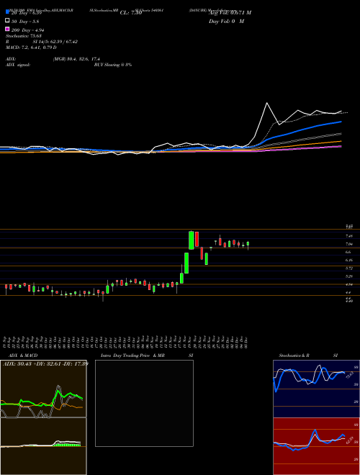The height and width of the screenshot is (475, 360).
Task: Click the white price line spike peak
Action: click(267, 104)
